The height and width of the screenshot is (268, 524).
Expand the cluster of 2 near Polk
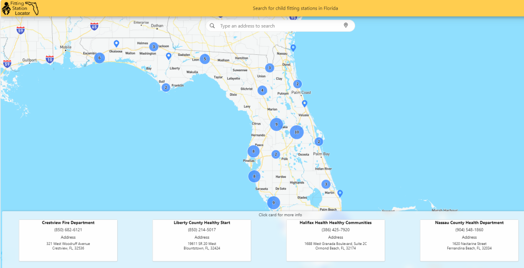click(x=276, y=154)
